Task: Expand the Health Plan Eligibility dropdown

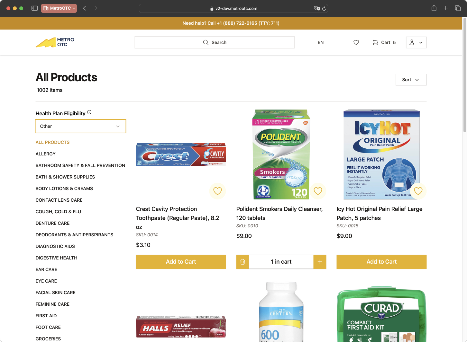Action: coord(80,126)
